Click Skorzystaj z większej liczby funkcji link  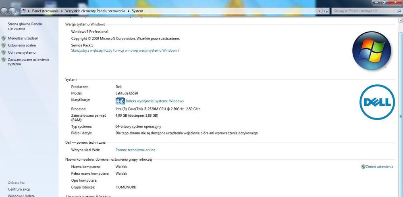click(x=125, y=50)
